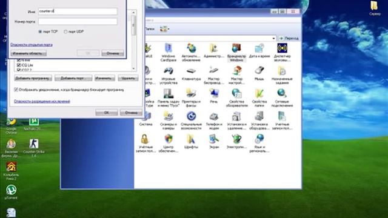
Task: Open the Control Panel address bar dropdown
Action: [x=273, y=38]
